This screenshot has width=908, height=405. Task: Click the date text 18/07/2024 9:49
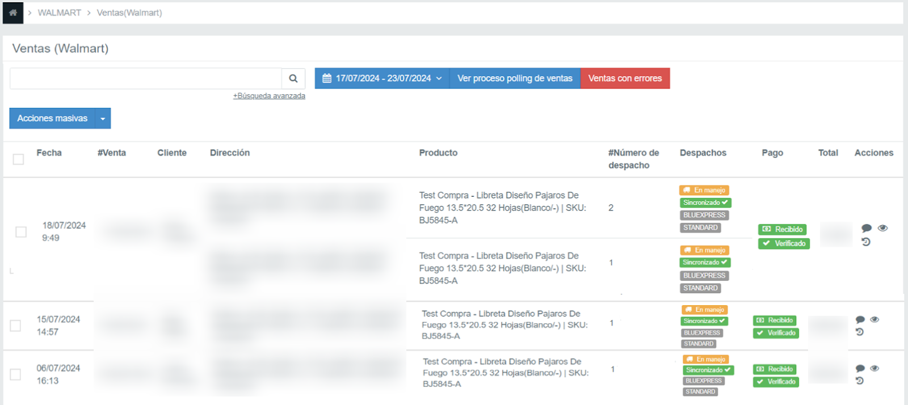(x=64, y=231)
